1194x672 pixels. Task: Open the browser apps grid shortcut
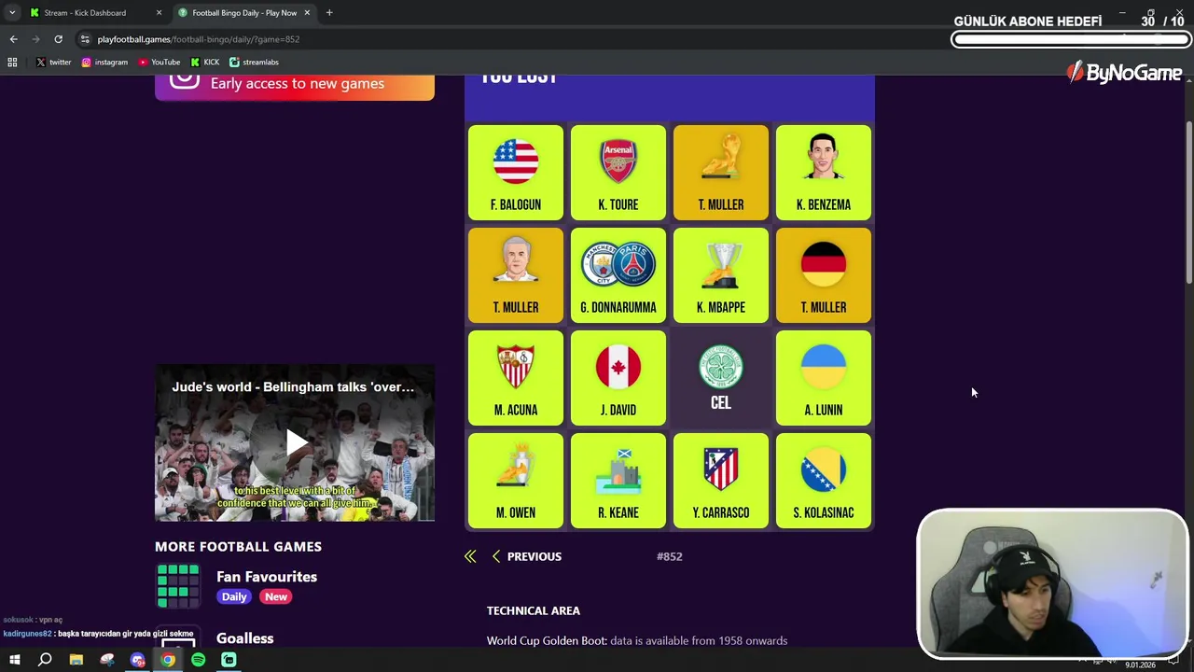pos(12,63)
